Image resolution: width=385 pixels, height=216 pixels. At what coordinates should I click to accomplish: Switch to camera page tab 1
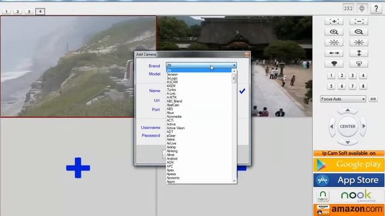[x=7, y=11]
